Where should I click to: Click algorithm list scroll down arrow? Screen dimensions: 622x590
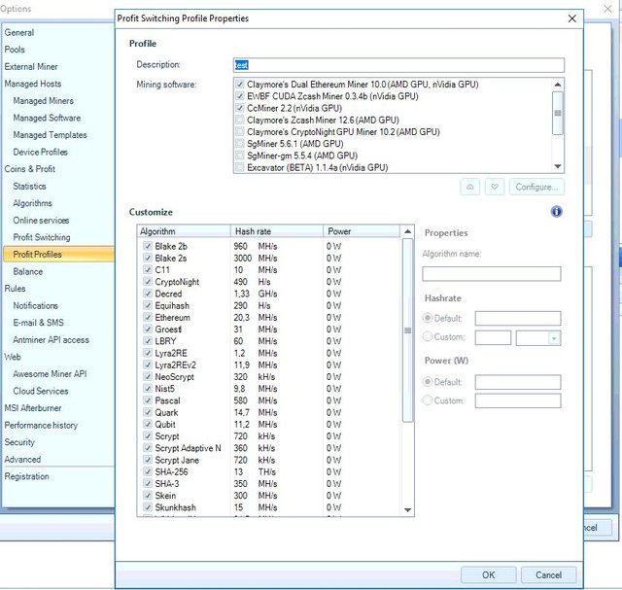[x=407, y=510]
